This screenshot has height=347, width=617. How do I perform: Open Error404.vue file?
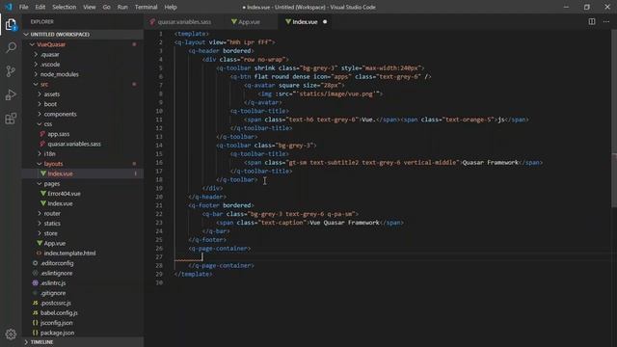[x=83, y=194]
